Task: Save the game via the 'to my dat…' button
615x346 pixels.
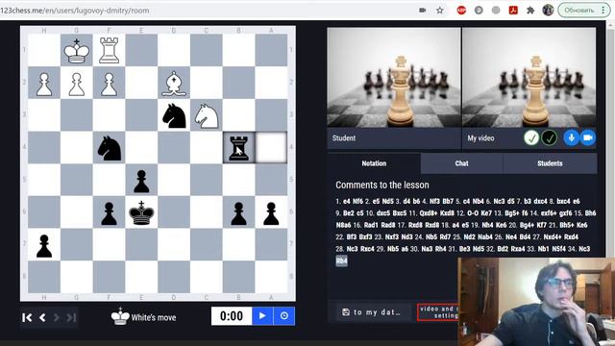Action: click(371, 312)
